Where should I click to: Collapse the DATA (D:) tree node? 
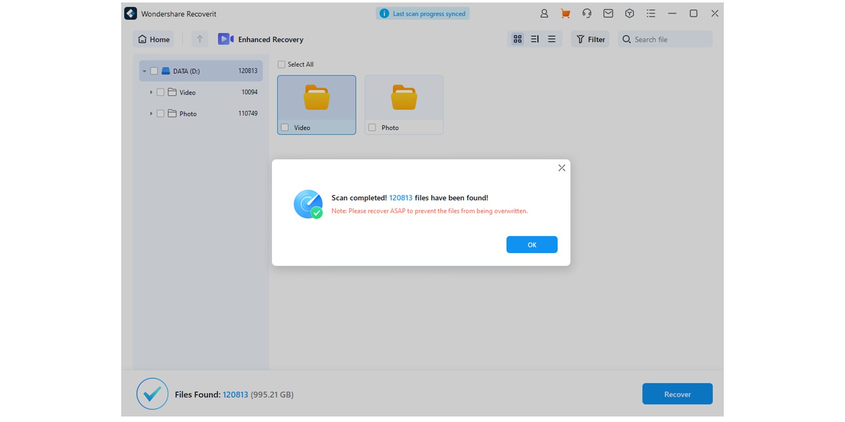pyautogui.click(x=144, y=71)
